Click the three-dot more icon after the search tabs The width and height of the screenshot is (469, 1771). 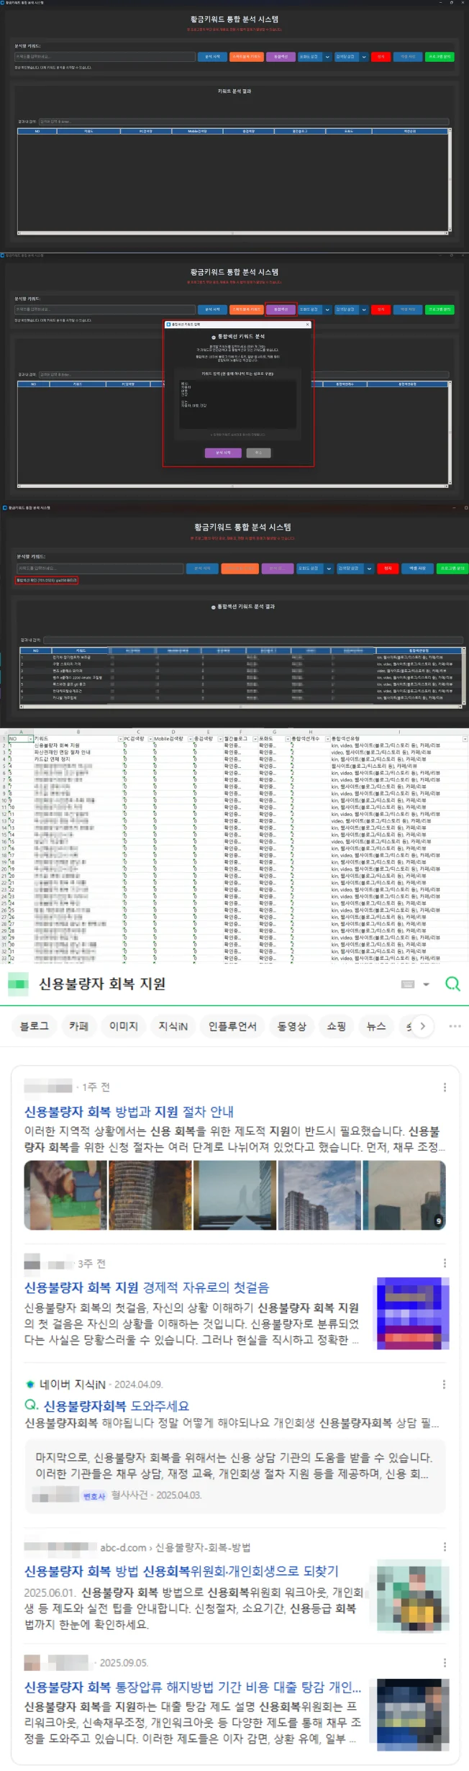tap(455, 1026)
